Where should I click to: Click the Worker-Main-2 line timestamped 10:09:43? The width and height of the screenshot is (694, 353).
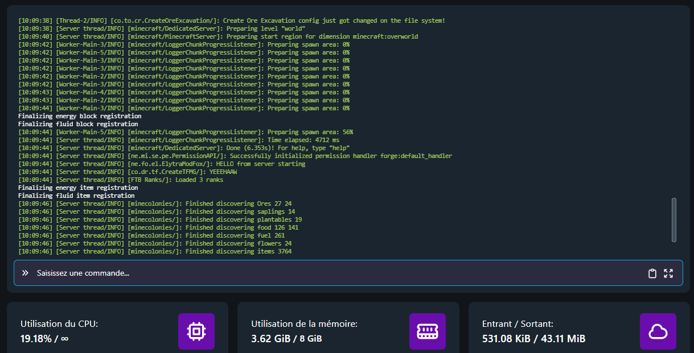tap(184, 100)
